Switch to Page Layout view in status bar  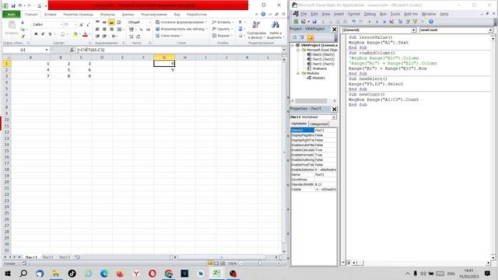(x=216, y=263)
